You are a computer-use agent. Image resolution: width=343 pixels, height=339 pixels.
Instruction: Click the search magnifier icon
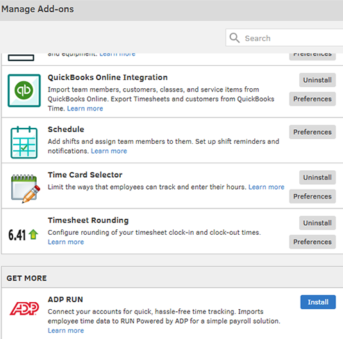[235, 38]
